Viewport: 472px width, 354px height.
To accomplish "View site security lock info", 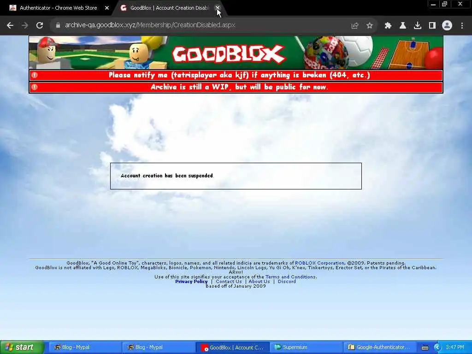I will (x=58, y=25).
